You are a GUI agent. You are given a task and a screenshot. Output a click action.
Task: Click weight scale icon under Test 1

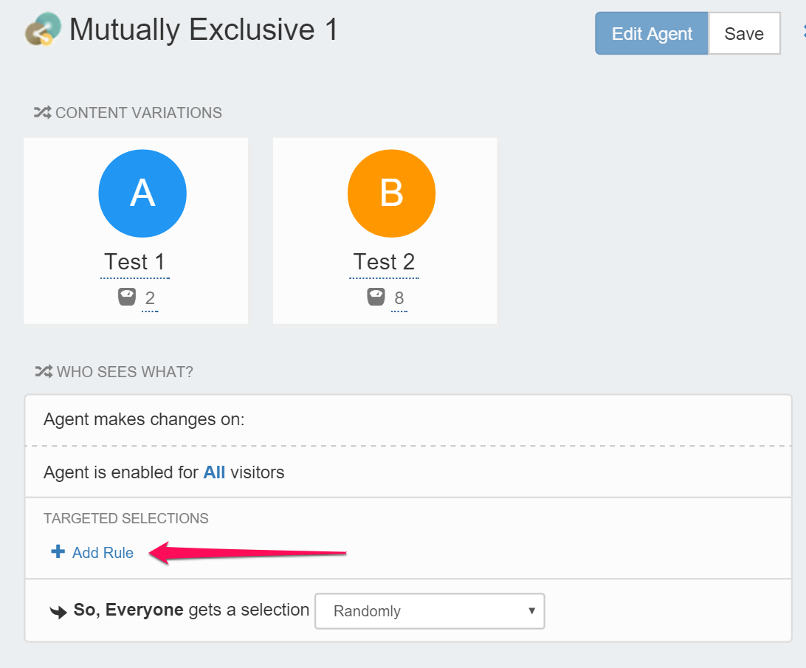pos(127,297)
